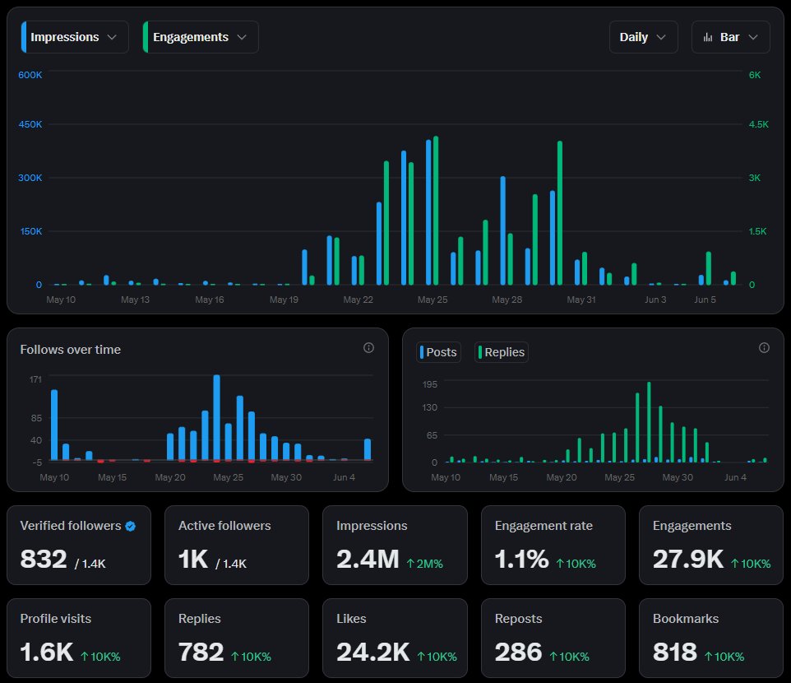This screenshot has width=791, height=683.
Task: Click the '24.2K' likes value
Action: pos(372,652)
